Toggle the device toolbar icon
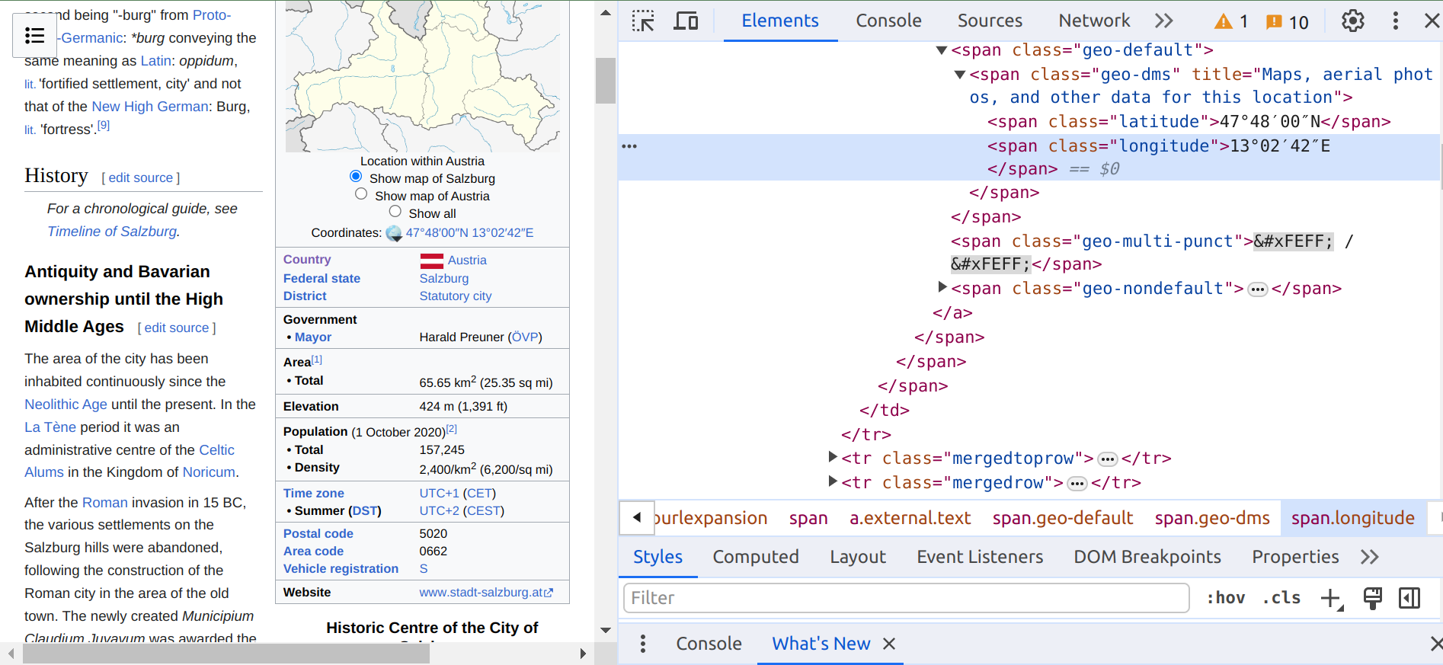 point(686,21)
